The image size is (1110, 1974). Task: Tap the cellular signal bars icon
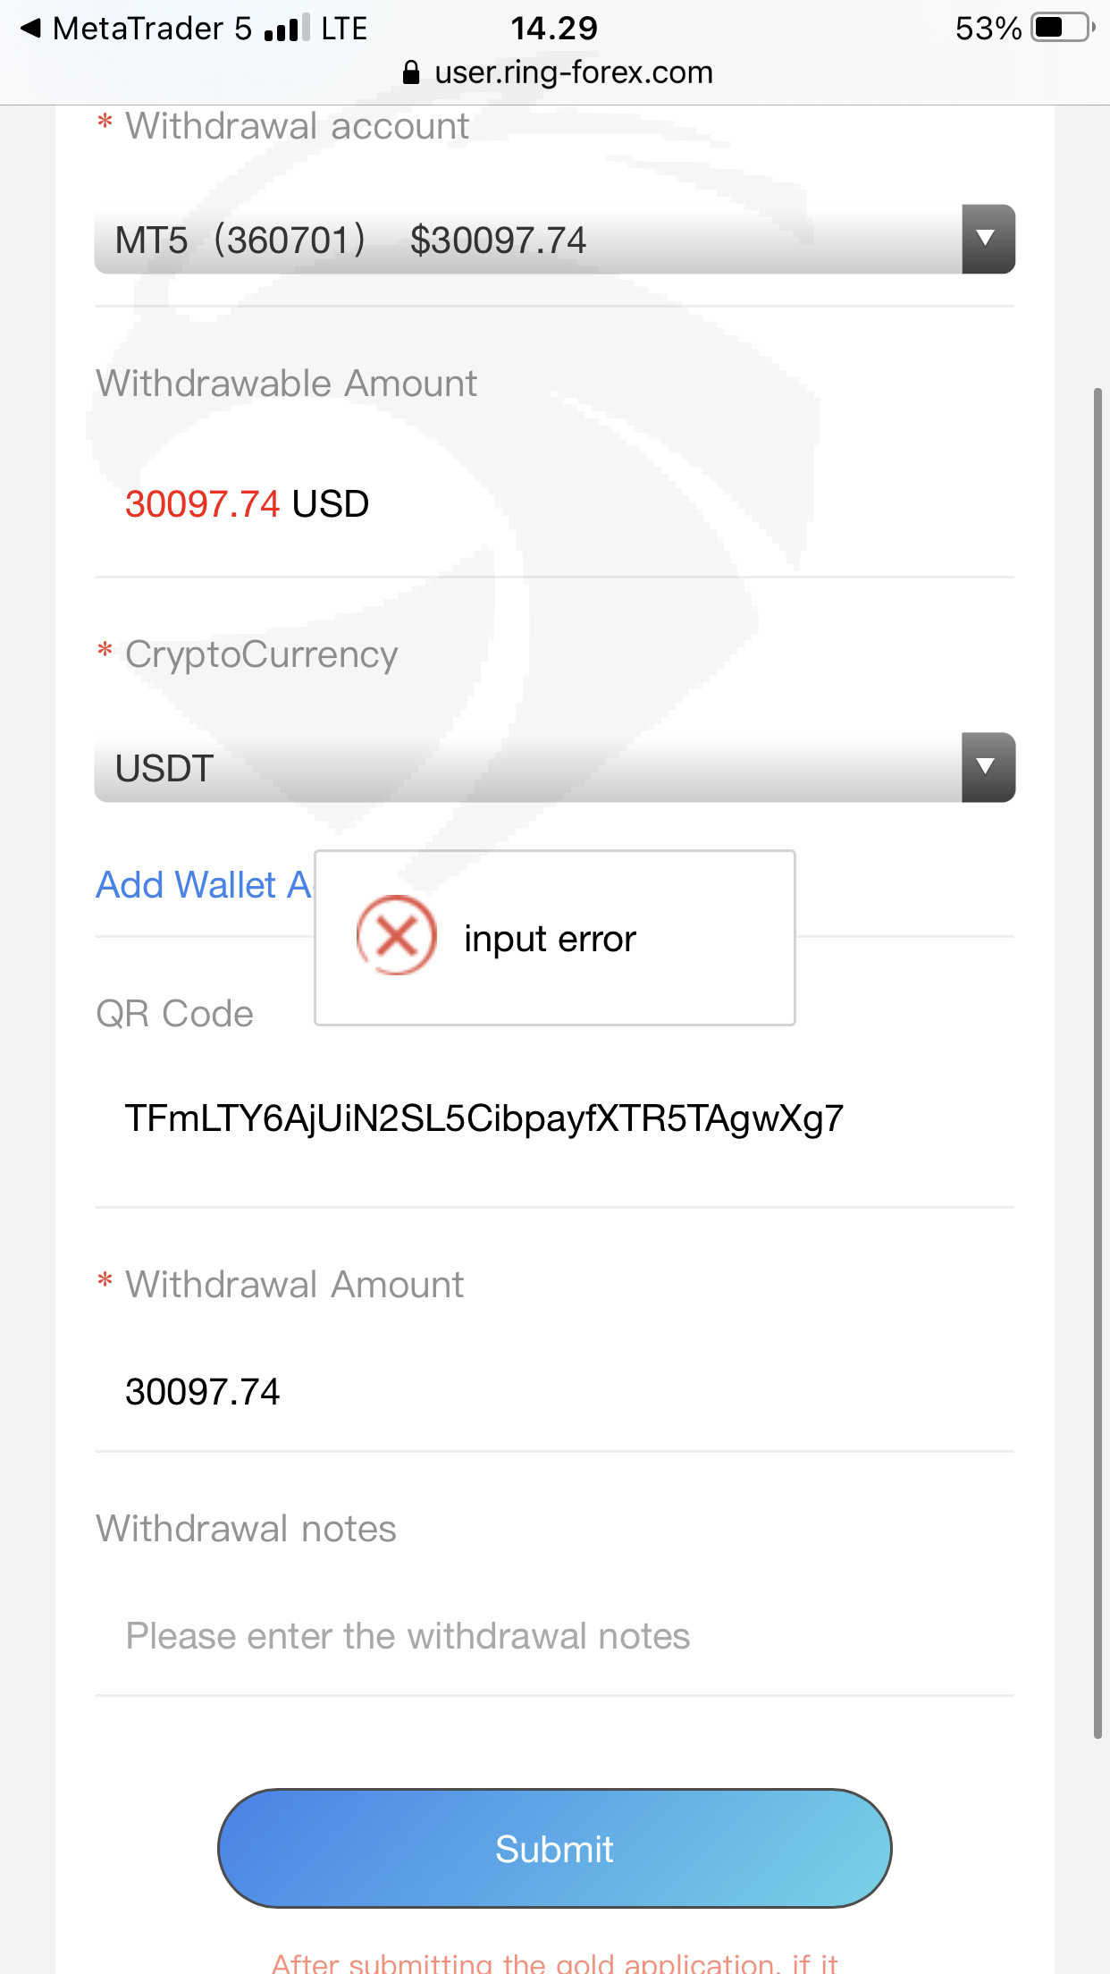[x=286, y=30]
